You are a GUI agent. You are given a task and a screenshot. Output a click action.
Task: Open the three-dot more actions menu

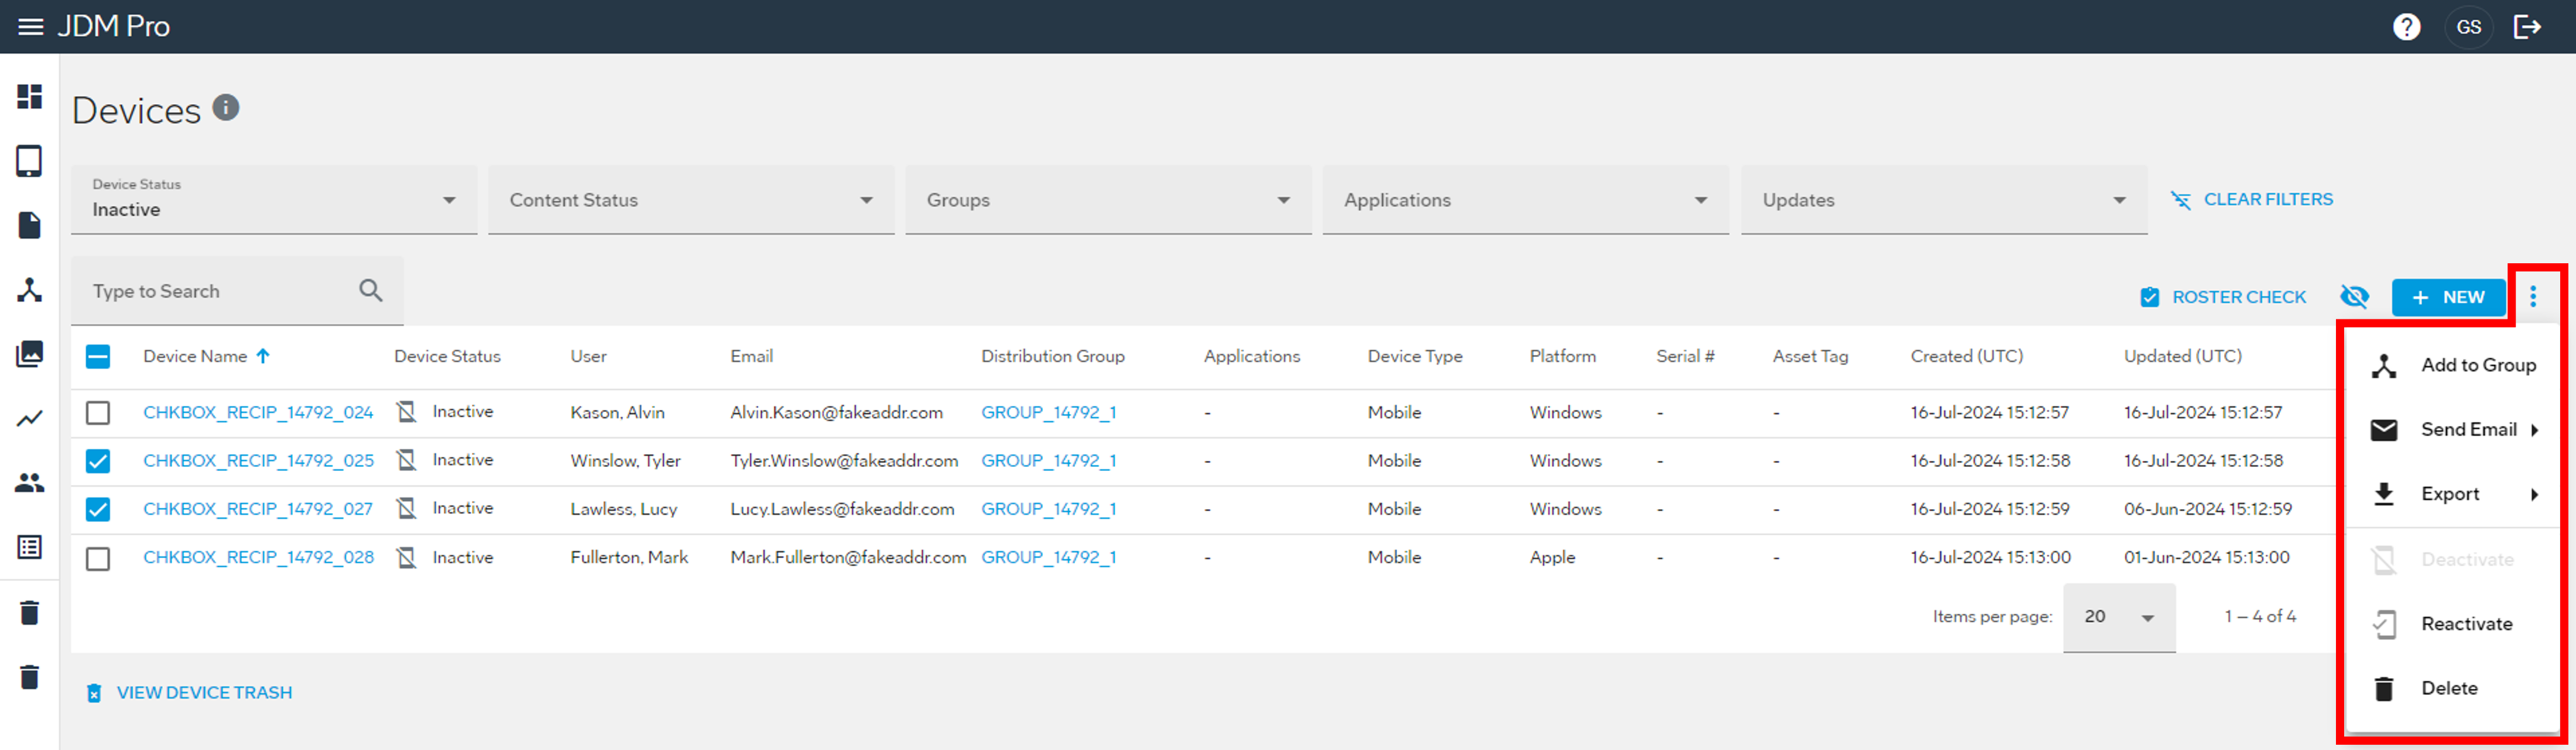point(2533,297)
